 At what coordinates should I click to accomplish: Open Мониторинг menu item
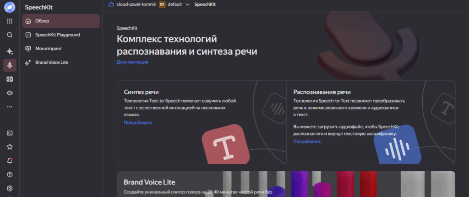click(61, 48)
